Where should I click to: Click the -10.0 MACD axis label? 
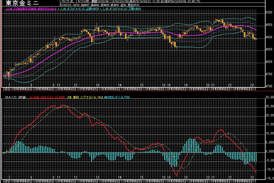[x=270, y=169]
